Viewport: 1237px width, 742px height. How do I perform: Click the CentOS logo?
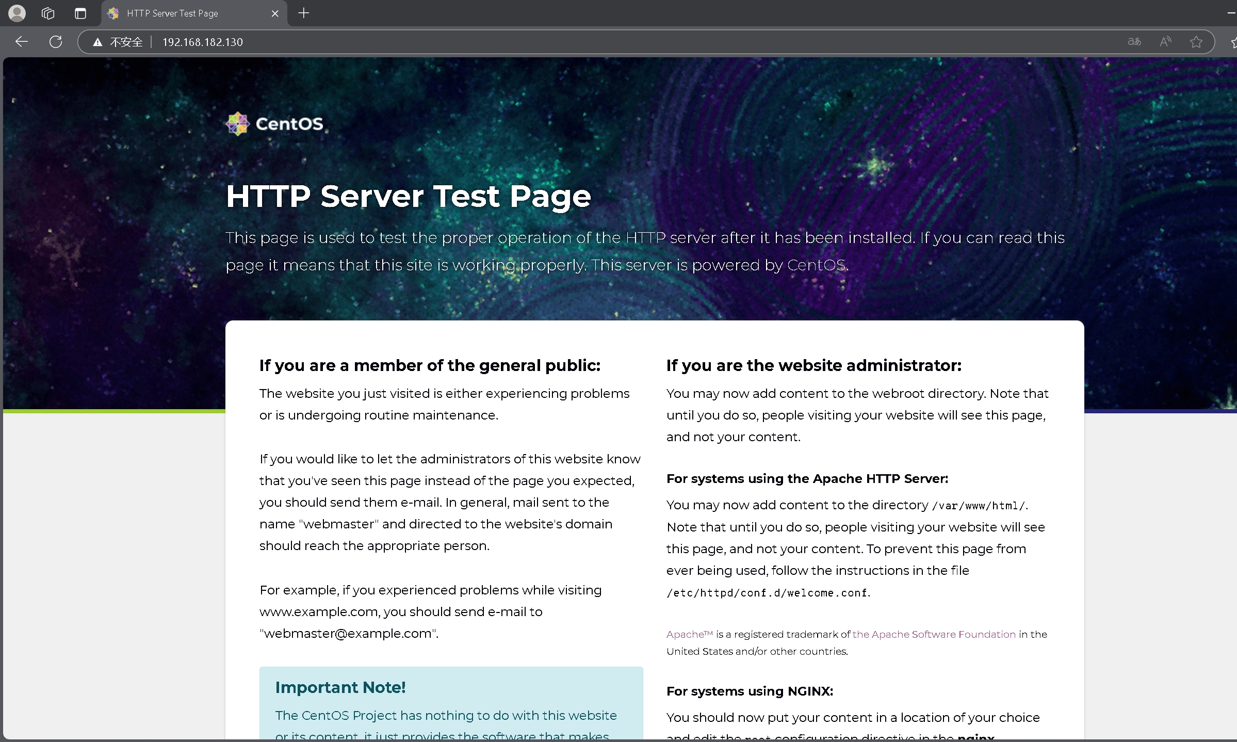pos(274,124)
